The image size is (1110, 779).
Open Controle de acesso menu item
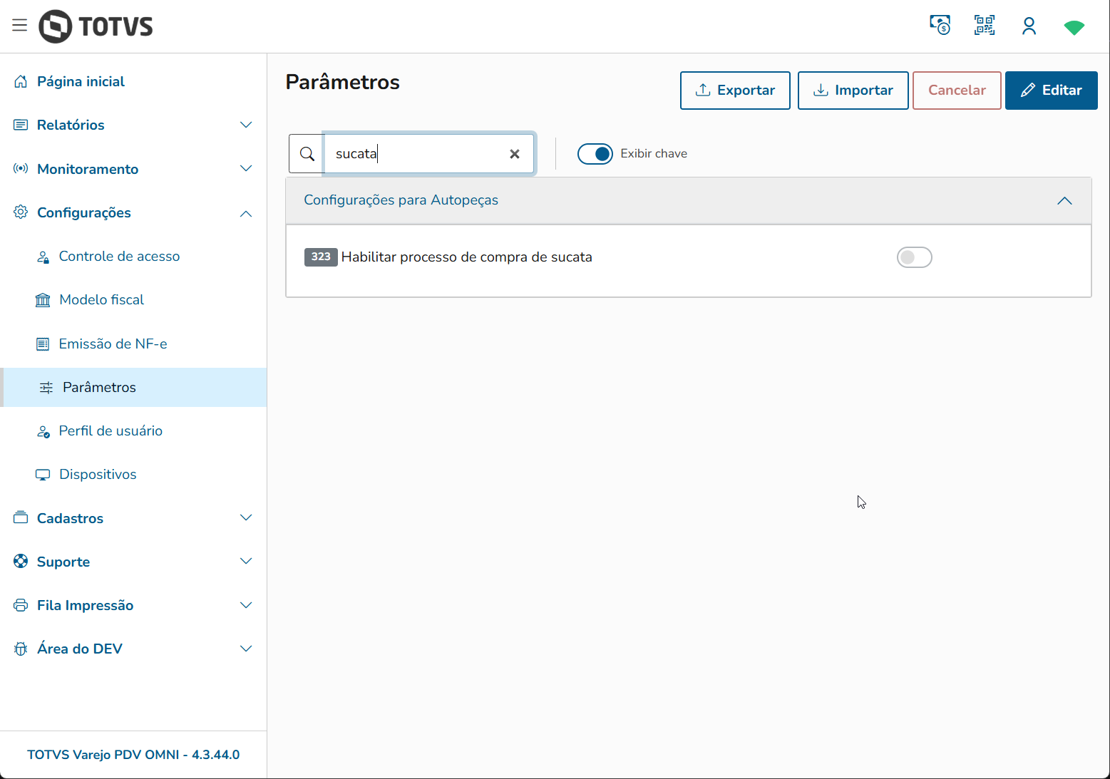119,257
